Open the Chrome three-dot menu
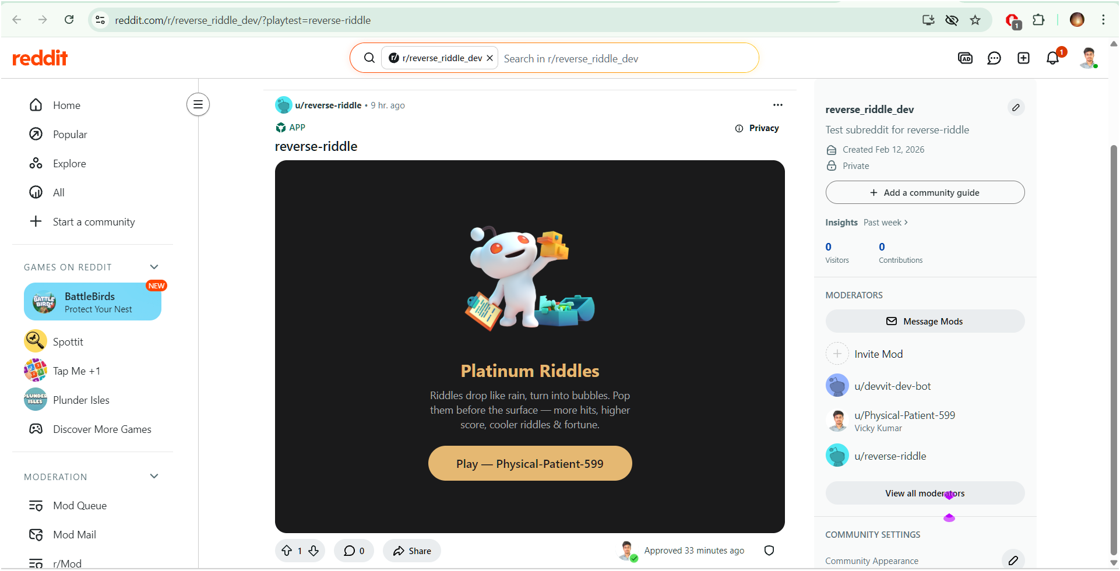The width and height of the screenshot is (1120, 571). tap(1103, 20)
